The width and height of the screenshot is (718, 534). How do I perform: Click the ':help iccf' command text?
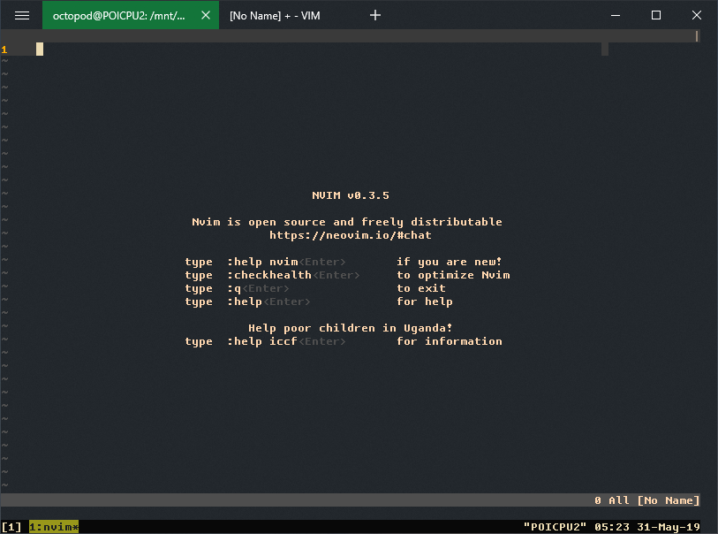click(x=262, y=341)
